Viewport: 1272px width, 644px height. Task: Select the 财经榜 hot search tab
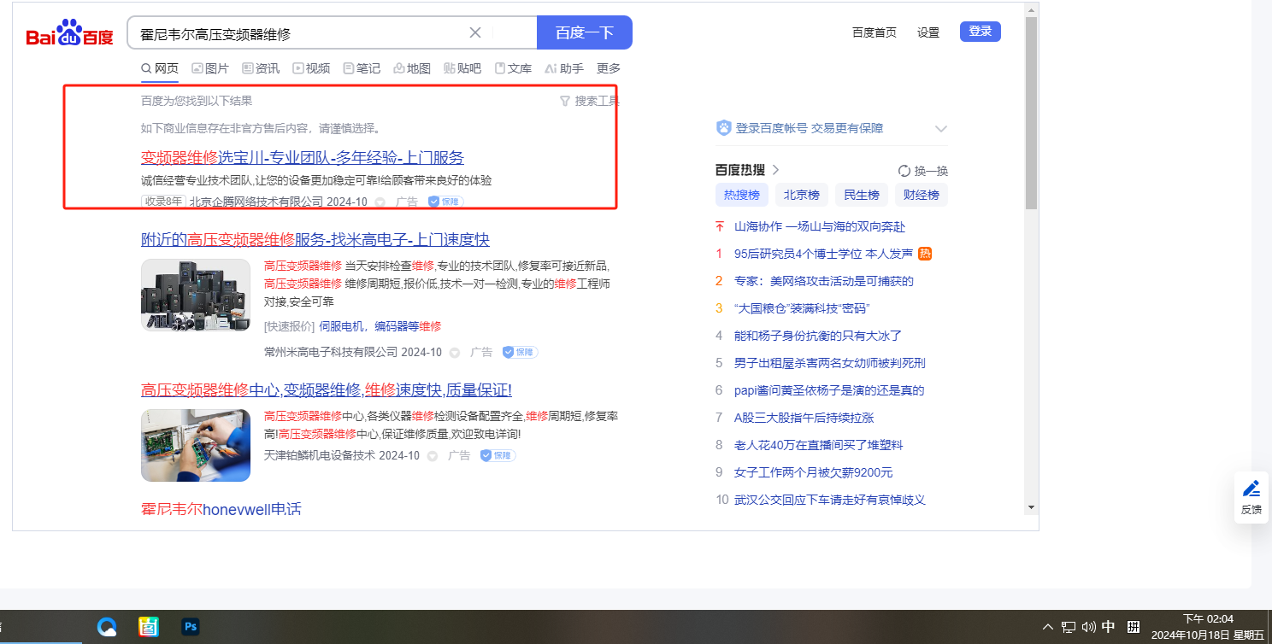(x=922, y=195)
